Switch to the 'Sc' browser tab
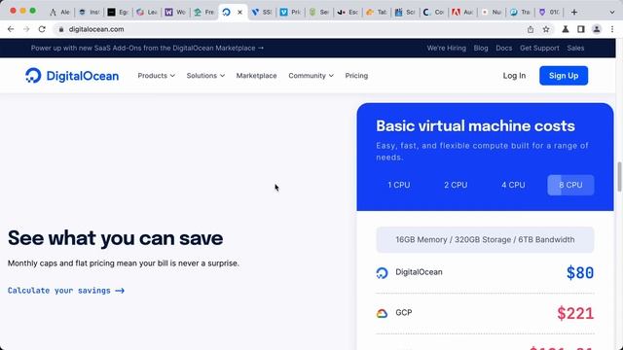Viewport: 623px width, 350px height. tap(405, 13)
